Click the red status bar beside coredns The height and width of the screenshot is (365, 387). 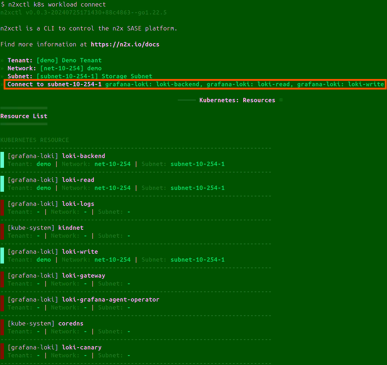point(2,327)
